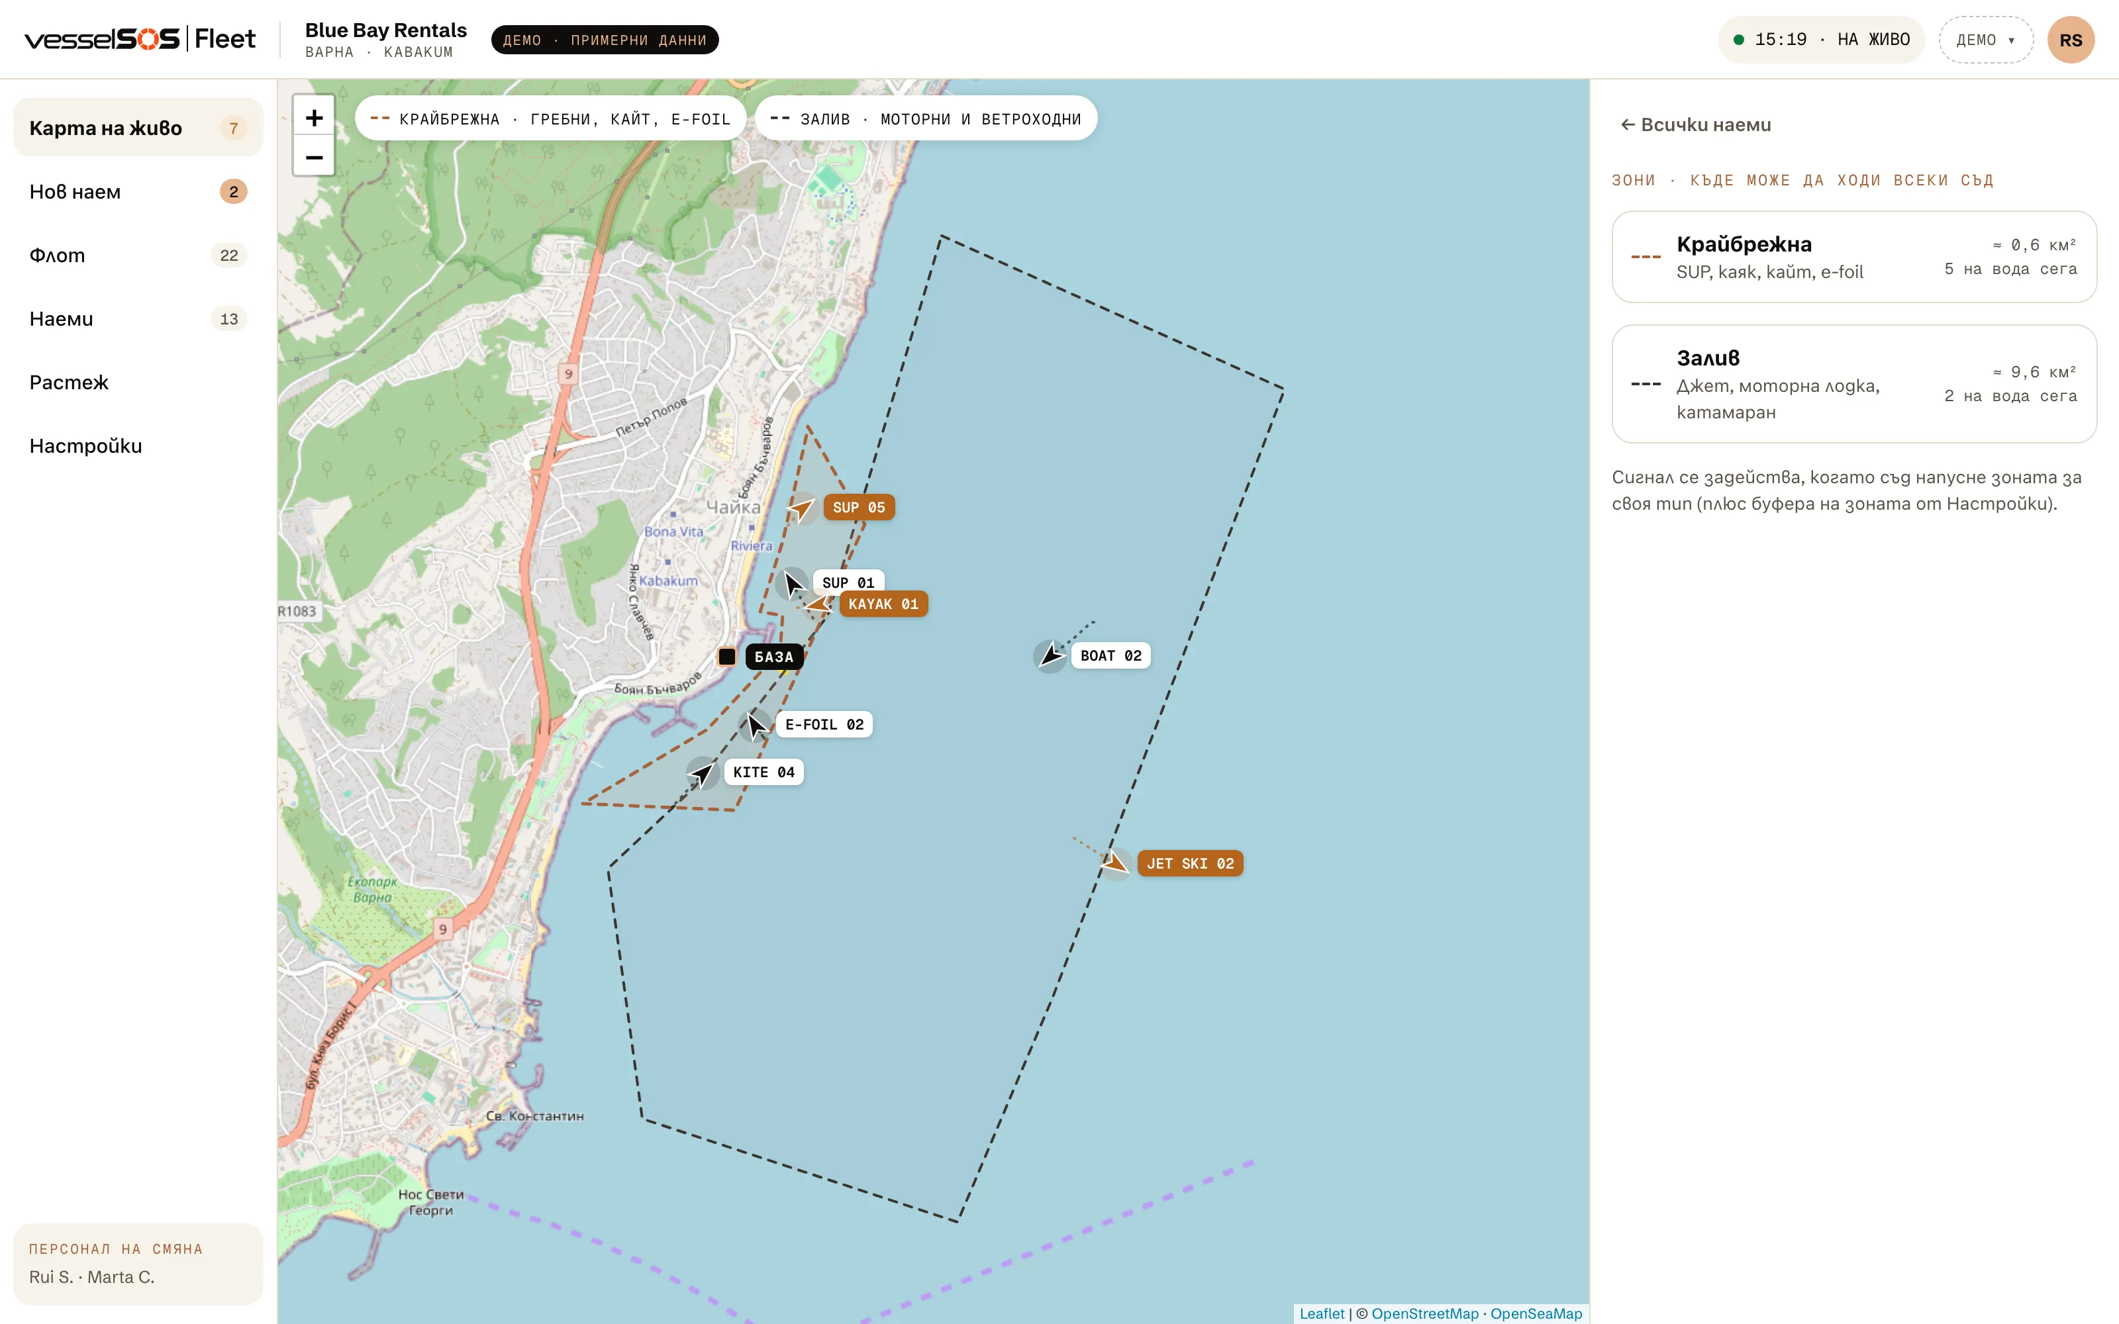Click the VesselSOS Fleet logo
The height and width of the screenshot is (1324, 2119).
coord(140,40)
